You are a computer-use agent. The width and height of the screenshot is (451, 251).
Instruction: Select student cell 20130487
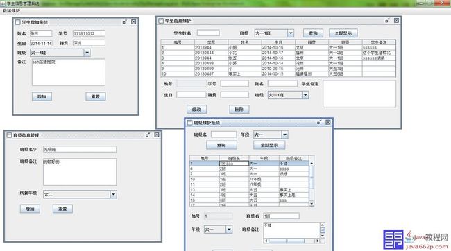[x=212, y=73]
